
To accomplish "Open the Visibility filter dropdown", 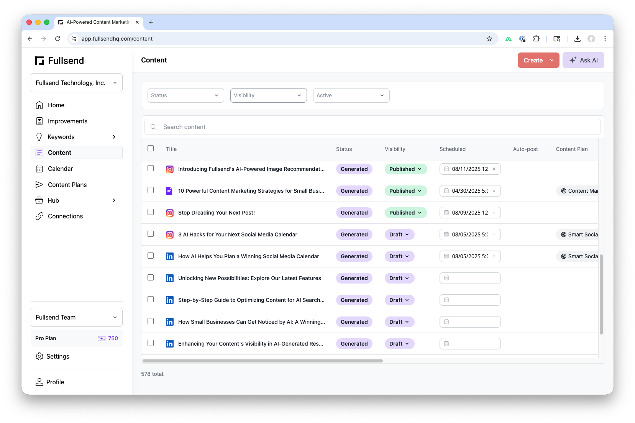I will 268,95.
